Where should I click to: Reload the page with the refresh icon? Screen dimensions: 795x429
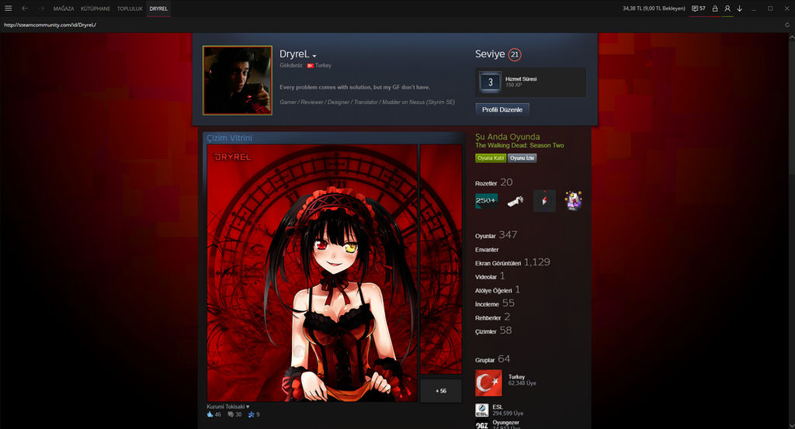tap(787, 24)
